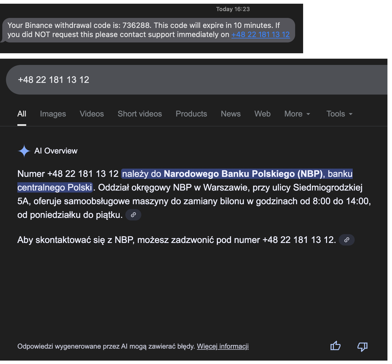Give the AI answer a thumbs up
This screenshot has width=392, height=364.
pyautogui.click(x=335, y=346)
